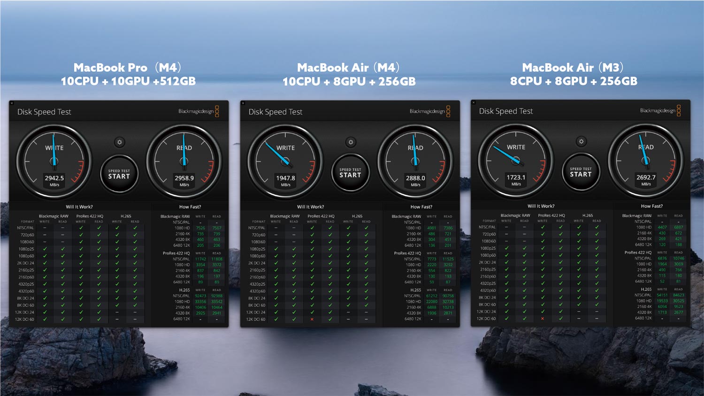Click the 4981 write value in Air M4 window
The width and height of the screenshot is (704, 396).
(432, 228)
